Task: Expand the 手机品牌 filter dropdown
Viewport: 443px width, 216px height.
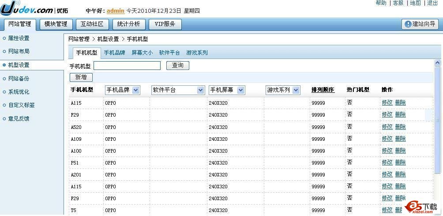Action: tap(122, 90)
